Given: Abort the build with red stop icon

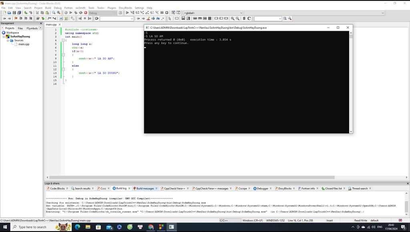Looking at the screenshot, I should pyautogui.click(x=86, y=12).
